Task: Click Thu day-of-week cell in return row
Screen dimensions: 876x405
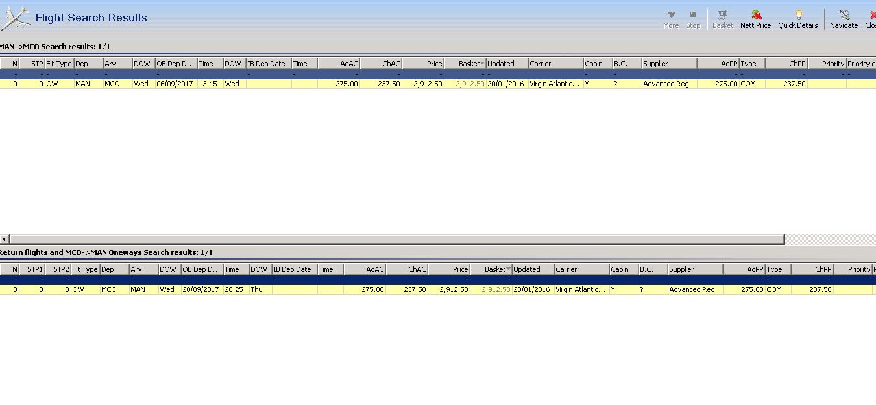Action: [x=260, y=289]
